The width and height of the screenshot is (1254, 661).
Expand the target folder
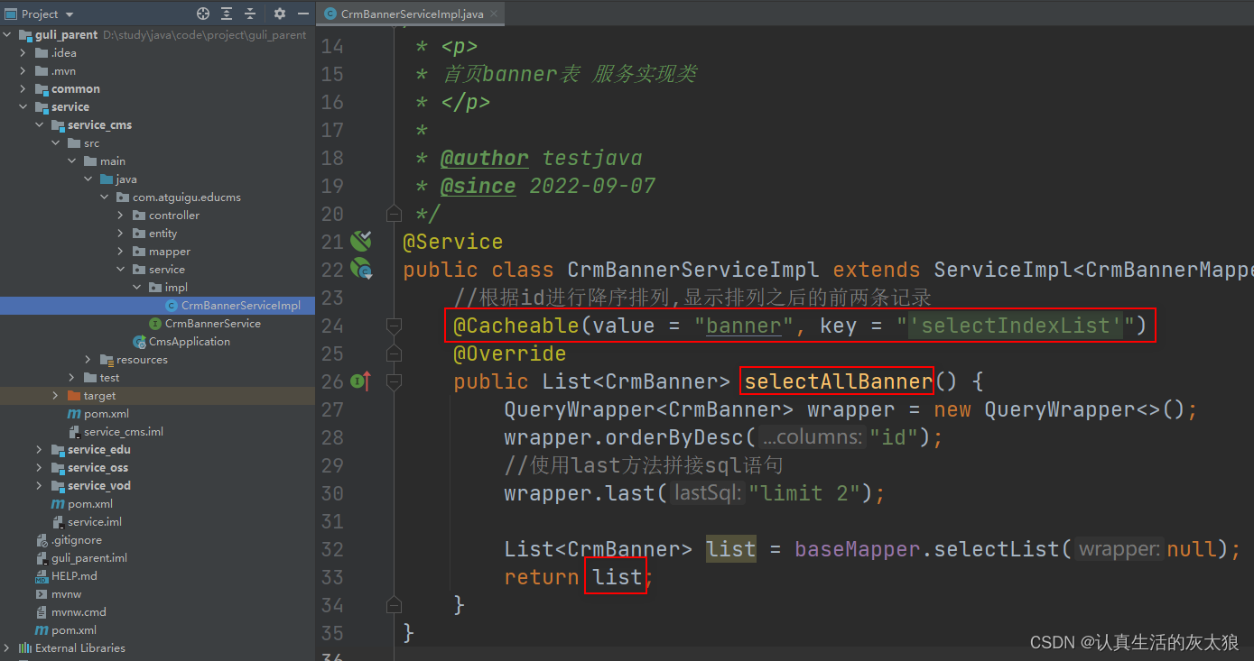pos(55,395)
